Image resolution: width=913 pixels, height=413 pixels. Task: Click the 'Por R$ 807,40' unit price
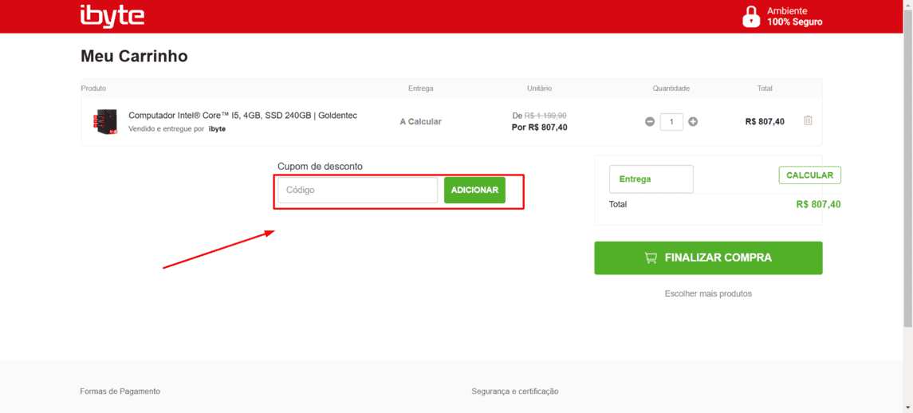[x=539, y=127]
